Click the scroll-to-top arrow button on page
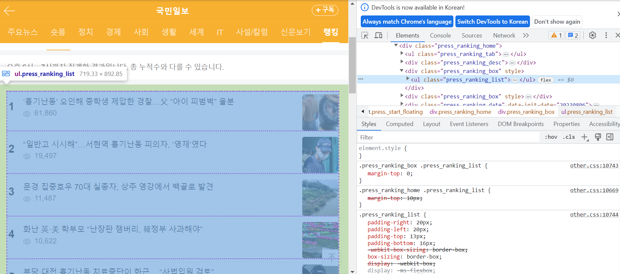Image resolution: width=620 pixels, height=274 pixels. [x=332, y=258]
